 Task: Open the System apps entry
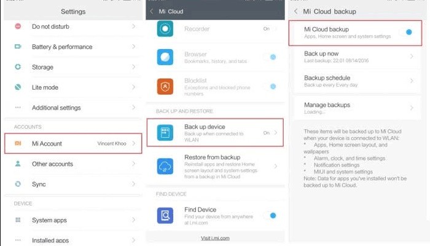coord(74,220)
